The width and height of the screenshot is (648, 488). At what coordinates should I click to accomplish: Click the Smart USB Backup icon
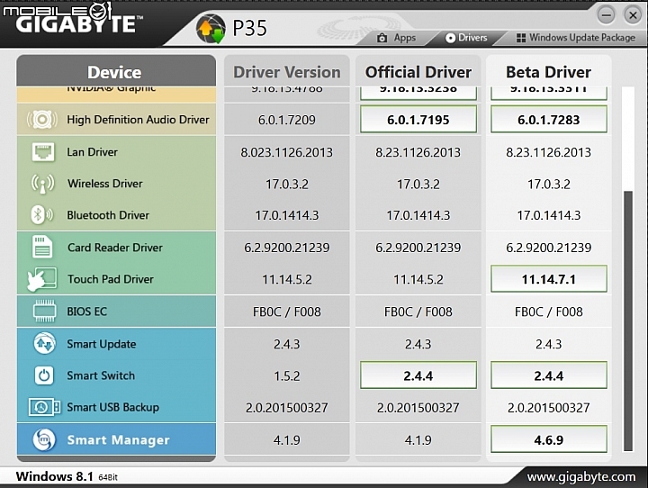click(x=44, y=407)
